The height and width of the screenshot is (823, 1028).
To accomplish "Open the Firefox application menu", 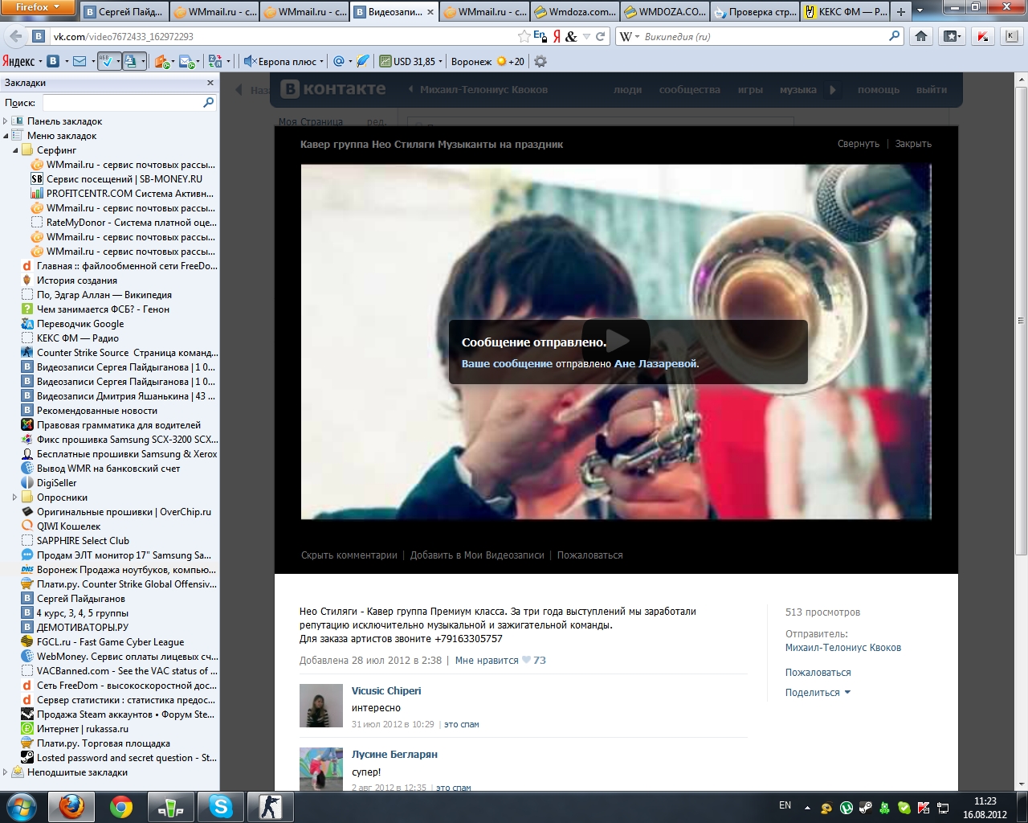I will (x=38, y=7).
